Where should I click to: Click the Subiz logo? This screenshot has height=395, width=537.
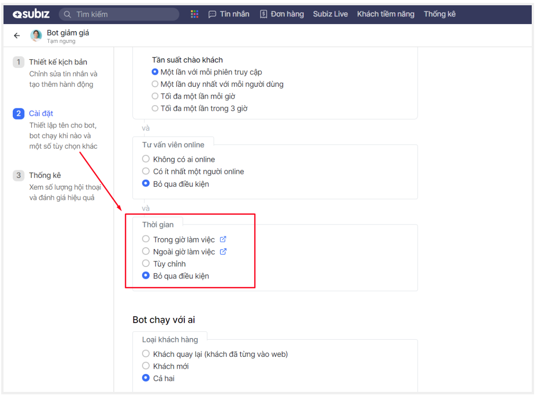(31, 14)
